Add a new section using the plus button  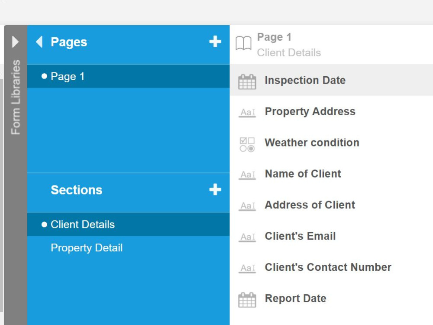tap(215, 189)
